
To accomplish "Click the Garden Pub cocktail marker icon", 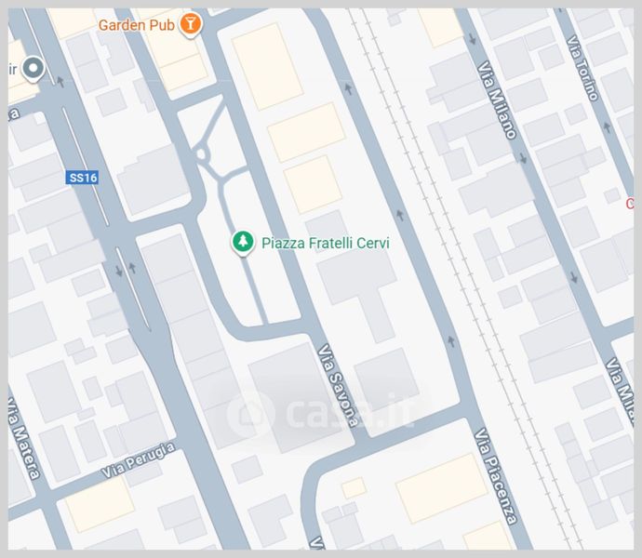I will [x=191, y=24].
